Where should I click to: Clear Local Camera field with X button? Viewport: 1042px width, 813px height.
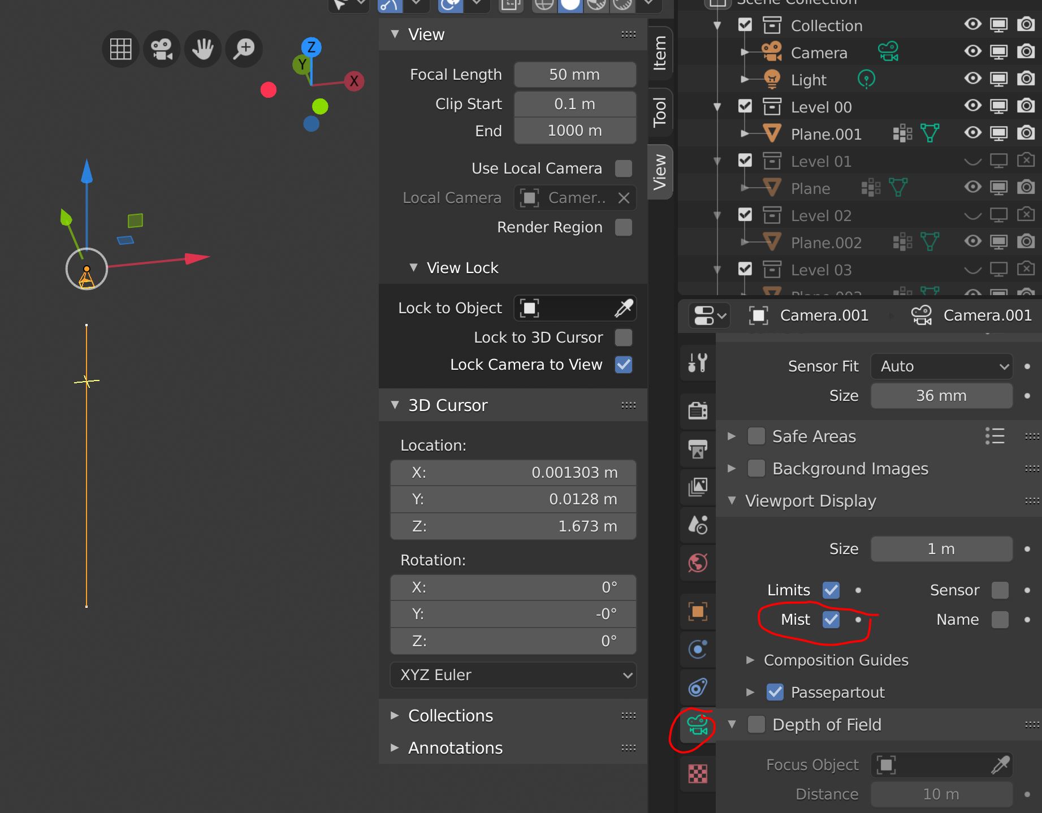(624, 198)
